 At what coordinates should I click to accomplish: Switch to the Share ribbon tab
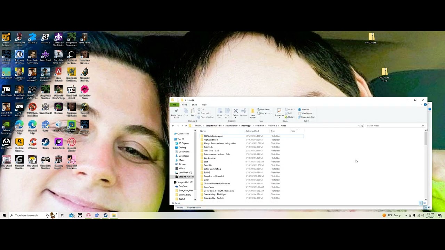point(195,105)
